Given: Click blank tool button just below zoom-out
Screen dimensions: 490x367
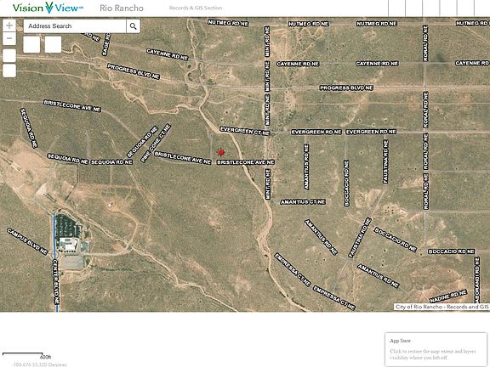Looking at the screenshot, I should click(9, 55).
